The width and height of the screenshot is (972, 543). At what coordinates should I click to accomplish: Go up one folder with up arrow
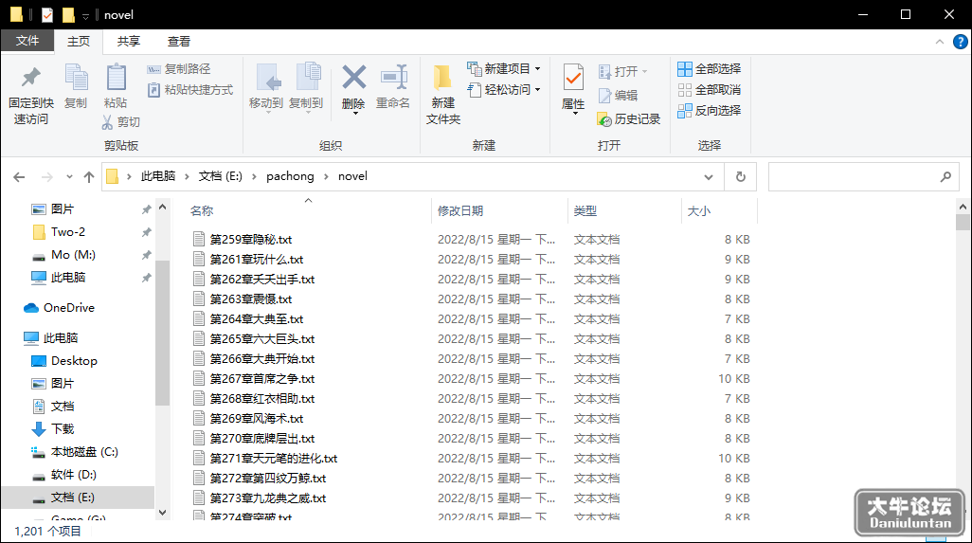point(89,177)
